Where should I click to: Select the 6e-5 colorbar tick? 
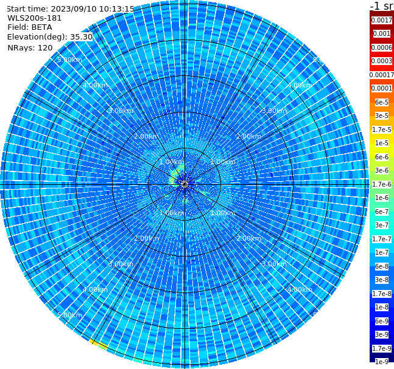(382, 102)
